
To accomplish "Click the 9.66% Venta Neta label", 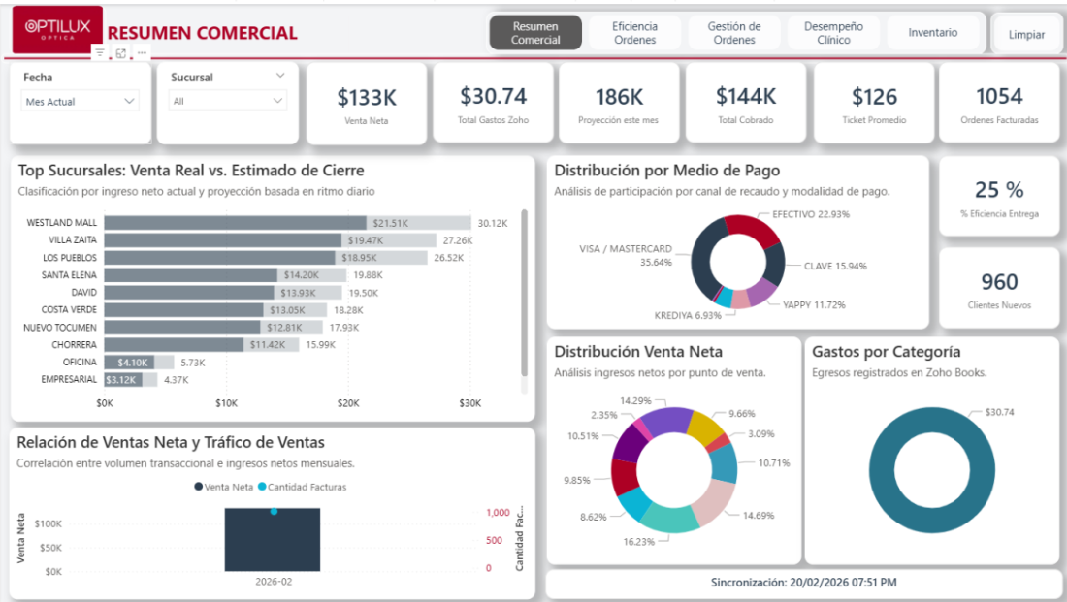I will pyautogui.click(x=742, y=414).
